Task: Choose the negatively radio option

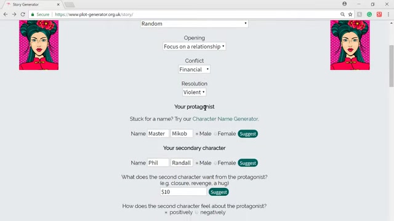Action: coord(197,212)
